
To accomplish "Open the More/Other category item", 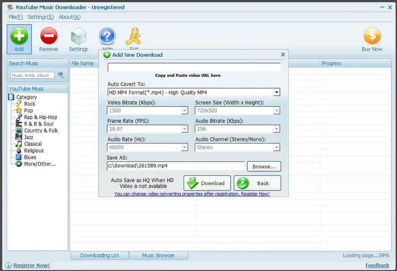I will 40,164.
